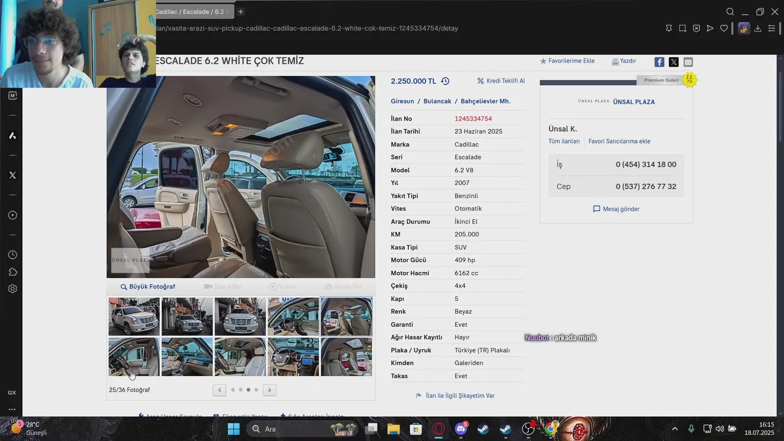Click listing number 1245334754

pos(473,119)
